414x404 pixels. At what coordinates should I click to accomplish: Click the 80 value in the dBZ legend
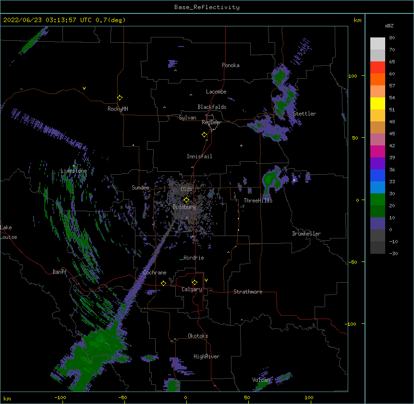pyautogui.click(x=392, y=38)
